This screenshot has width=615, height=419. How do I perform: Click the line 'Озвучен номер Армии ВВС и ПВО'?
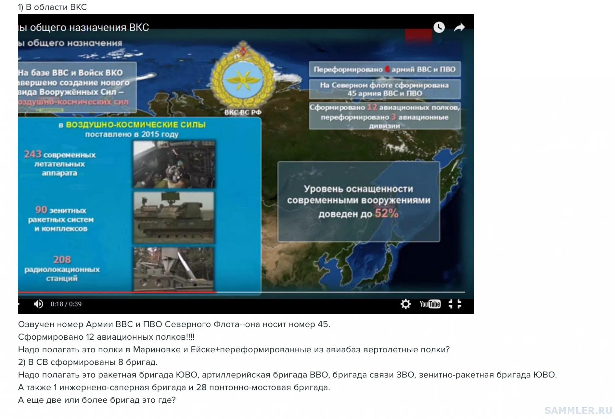[174, 324]
